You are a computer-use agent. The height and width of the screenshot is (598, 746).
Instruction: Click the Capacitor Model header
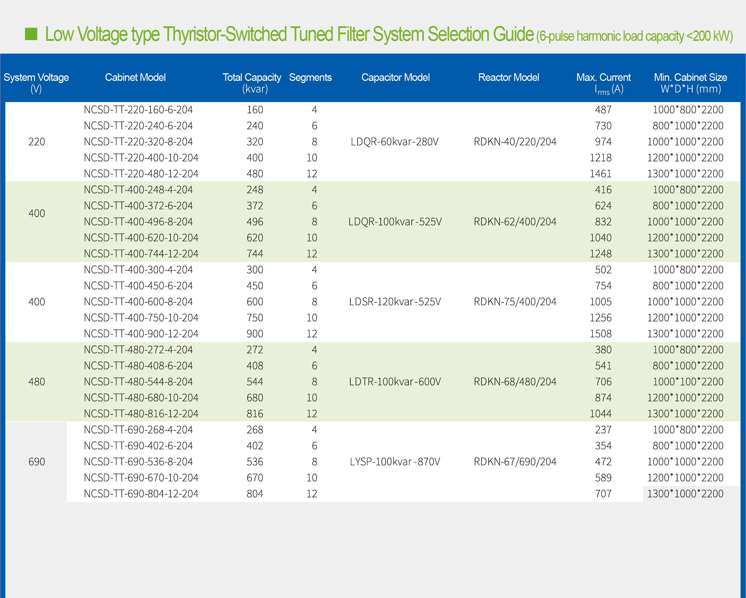395,77
